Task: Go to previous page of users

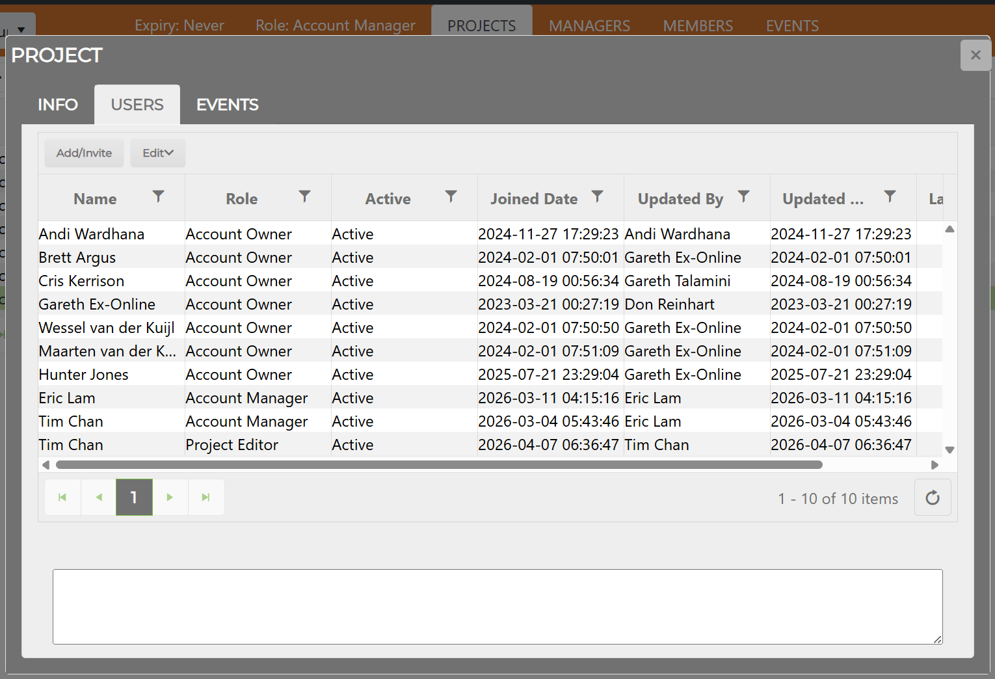Action: (x=99, y=498)
